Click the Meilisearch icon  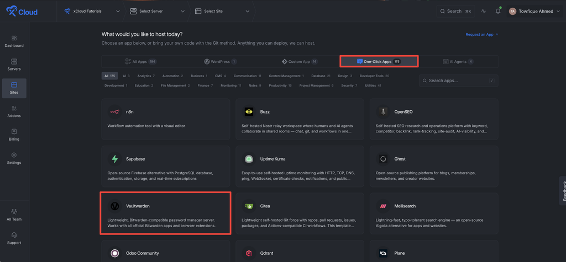[382, 206]
